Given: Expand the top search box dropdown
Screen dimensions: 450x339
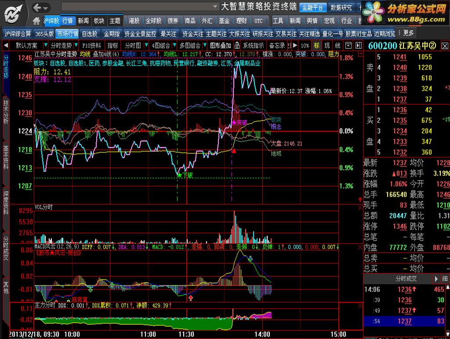Looking at the screenshot, I should [x=215, y=6].
